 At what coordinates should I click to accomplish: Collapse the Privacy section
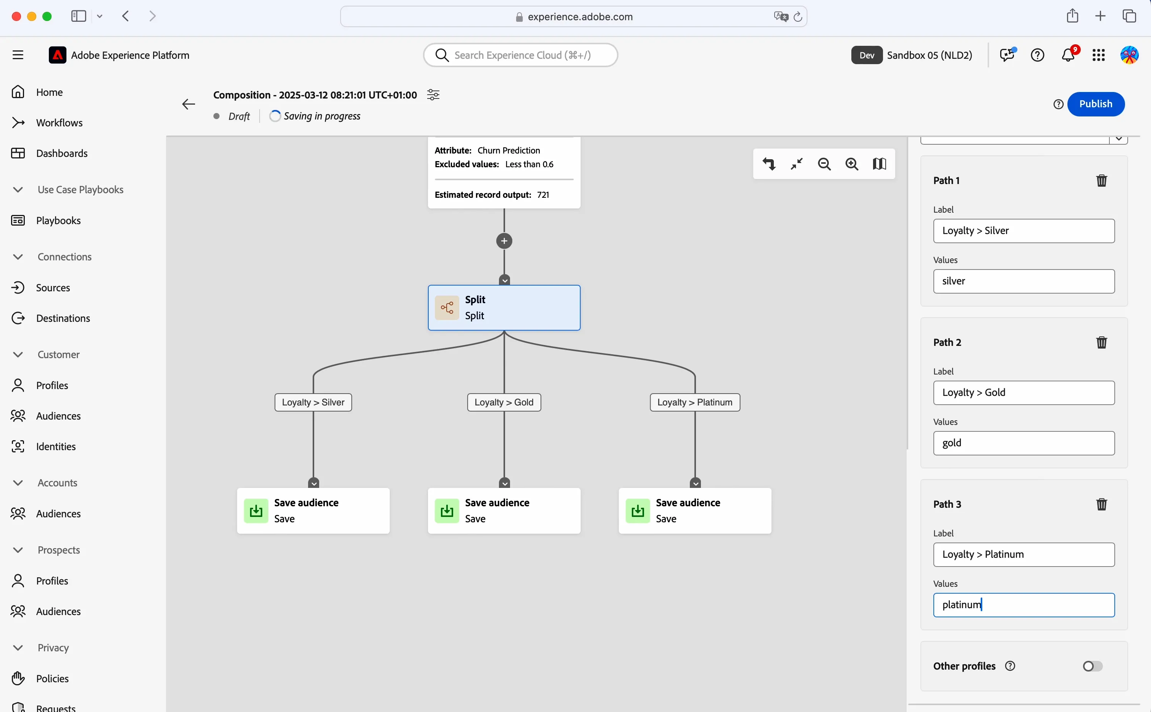click(18, 647)
